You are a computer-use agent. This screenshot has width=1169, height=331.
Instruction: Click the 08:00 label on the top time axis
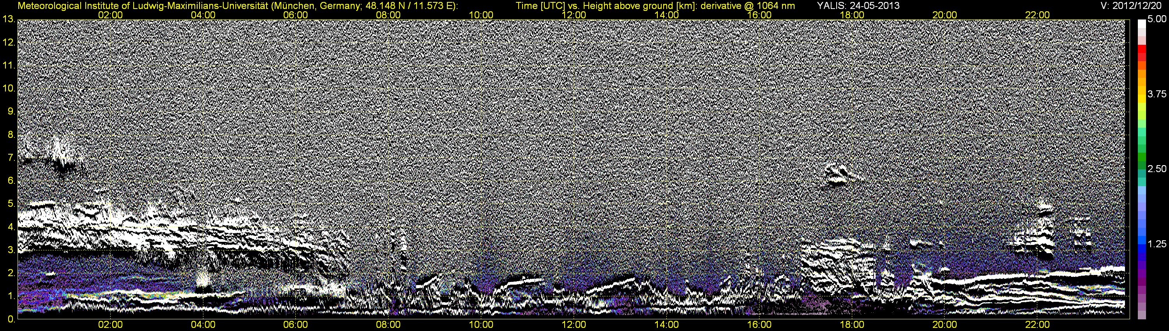click(x=388, y=15)
